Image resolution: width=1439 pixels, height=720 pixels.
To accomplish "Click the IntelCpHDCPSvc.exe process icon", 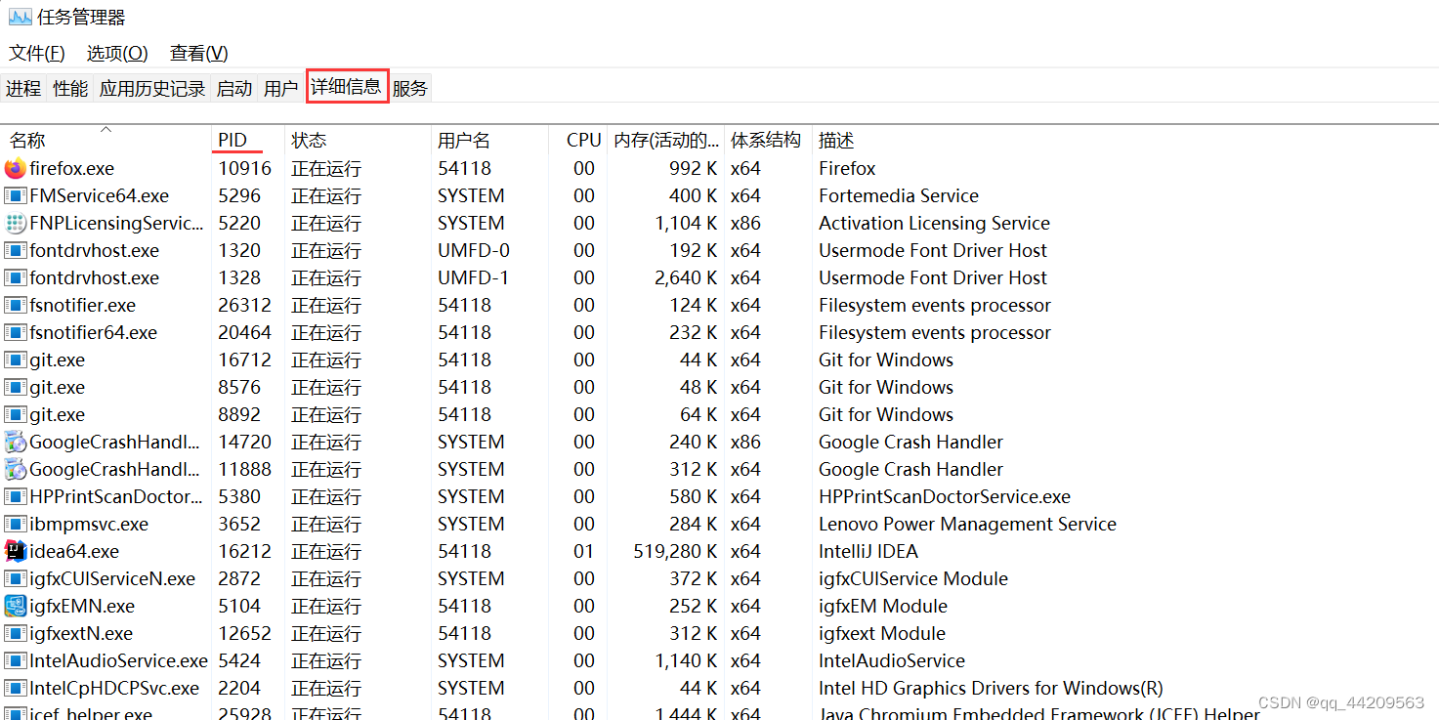I will coord(15,688).
